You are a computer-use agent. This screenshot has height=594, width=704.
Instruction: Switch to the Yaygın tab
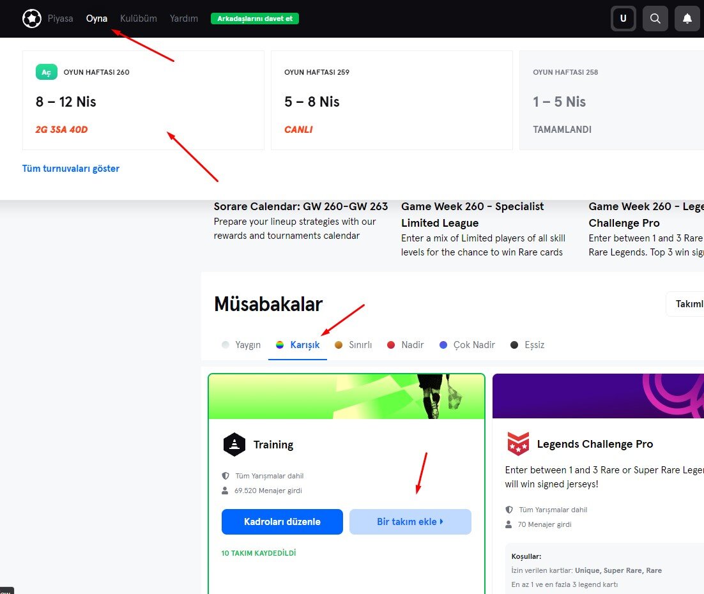point(241,345)
